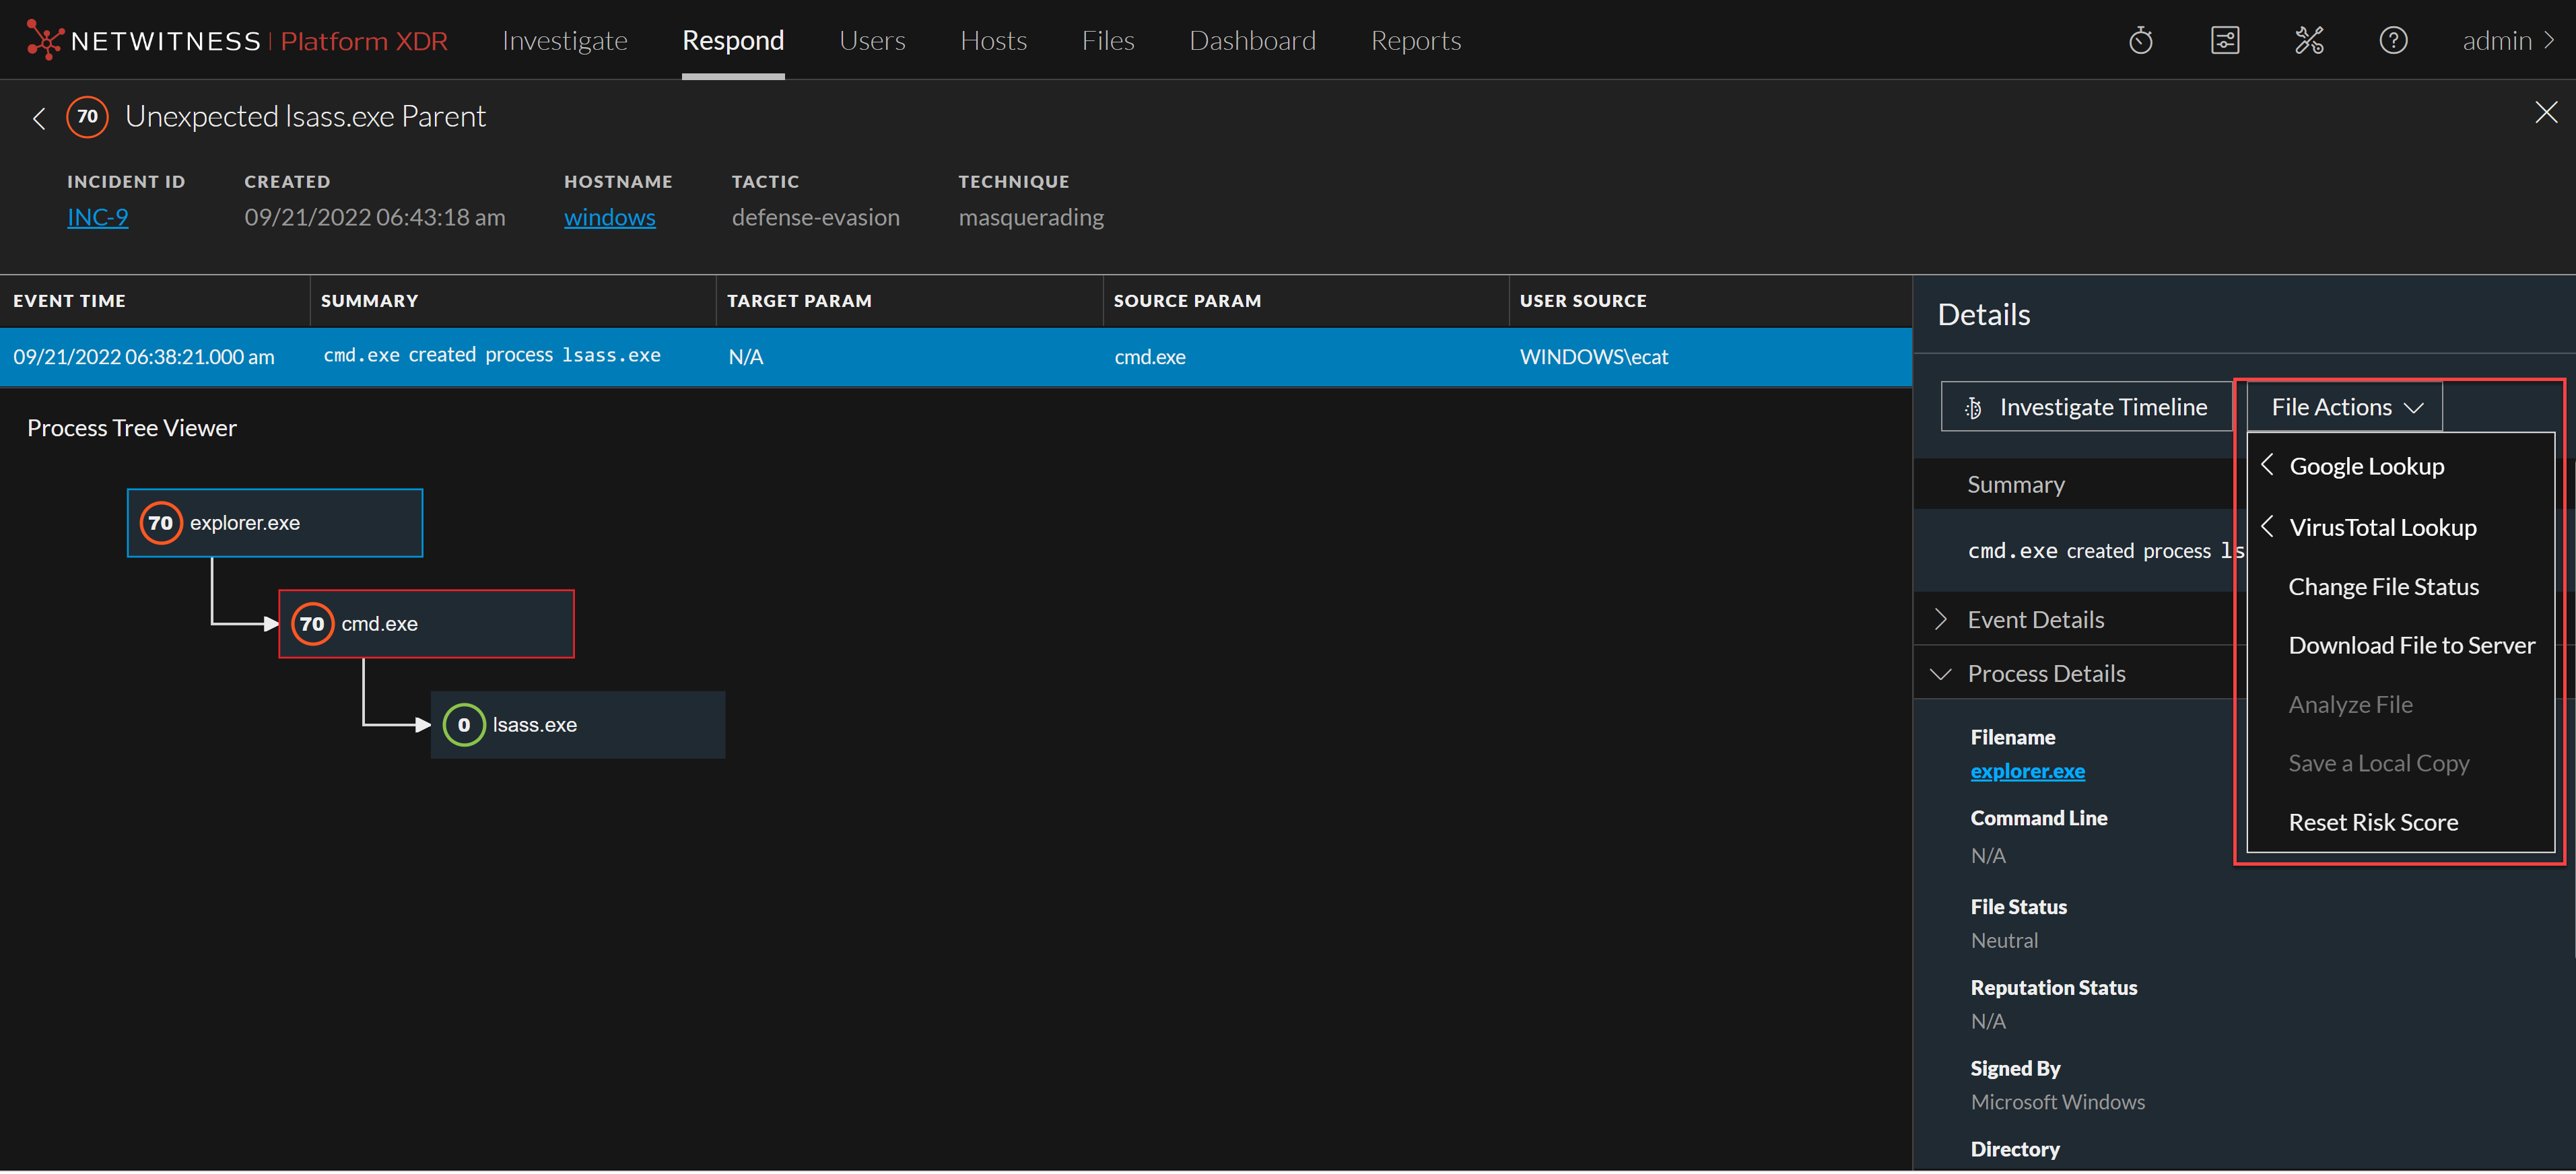
Task: Select Reset Risk Score from the menu
Action: (2374, 821)
